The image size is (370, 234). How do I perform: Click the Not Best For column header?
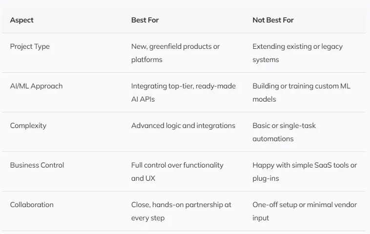pos(273,20)
